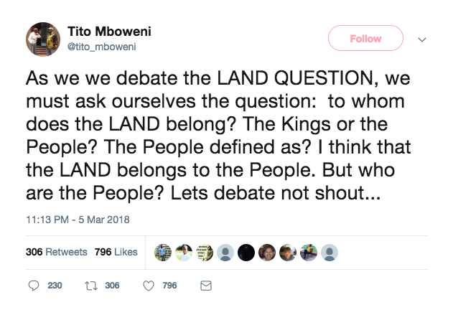Click the first default gray liker avatar
Viewport: 453px width, 310px height.
click(225, 252)
